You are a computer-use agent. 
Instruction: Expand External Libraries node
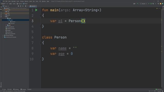(x=3, y=35)
